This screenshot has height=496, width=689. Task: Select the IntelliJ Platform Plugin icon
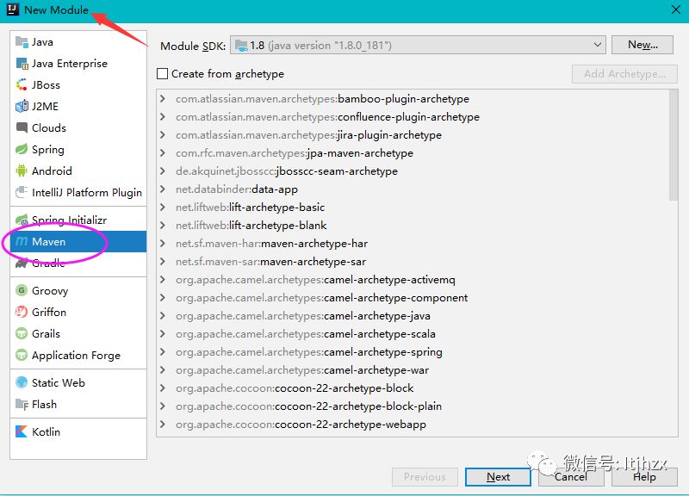coord(22,192)
